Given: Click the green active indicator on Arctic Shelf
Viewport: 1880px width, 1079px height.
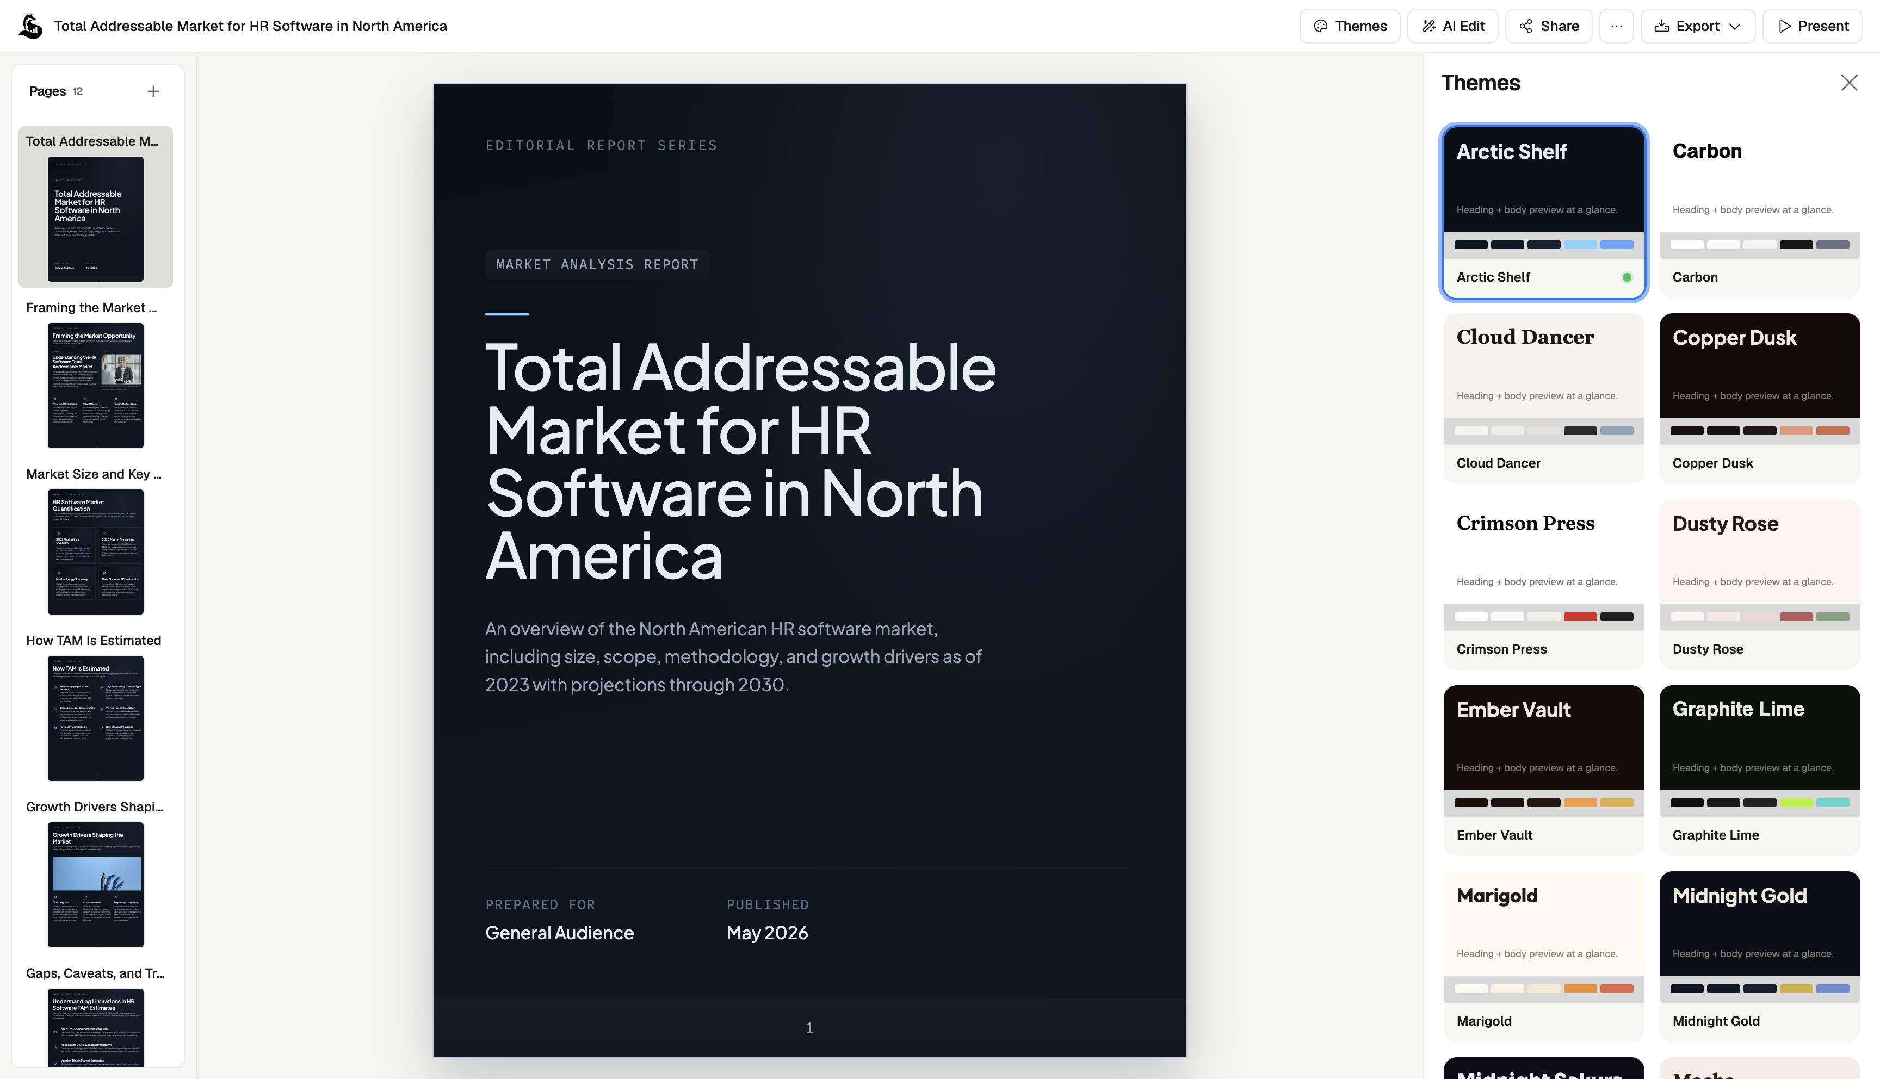Looking at the screenshot, I should click(x=1627, y=277).
